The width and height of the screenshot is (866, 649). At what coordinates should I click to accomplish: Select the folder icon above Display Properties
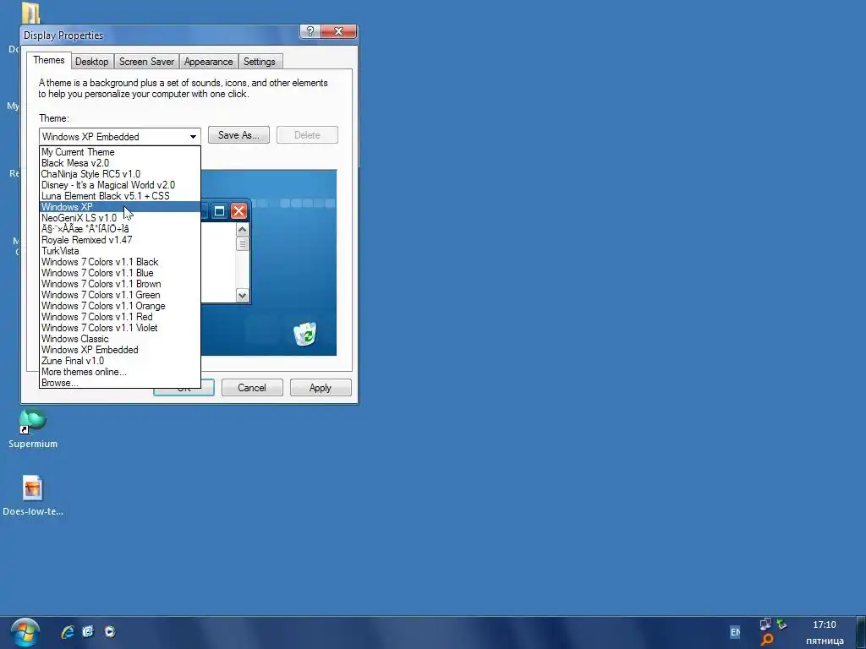tap(30, 14)
